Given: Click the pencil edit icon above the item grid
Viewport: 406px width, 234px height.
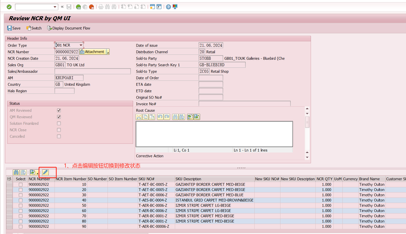Looking at the screenshot, I should coord(45,172).
